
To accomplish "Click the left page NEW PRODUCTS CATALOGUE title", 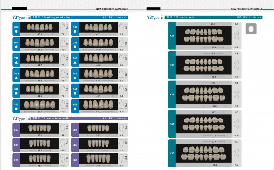I will pos(112,9).
